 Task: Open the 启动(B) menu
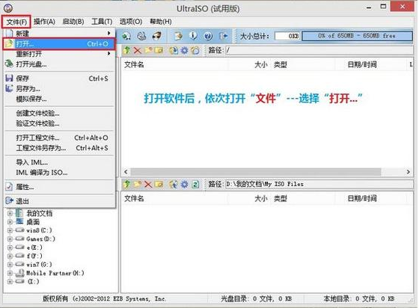click(x=73, y=22)
